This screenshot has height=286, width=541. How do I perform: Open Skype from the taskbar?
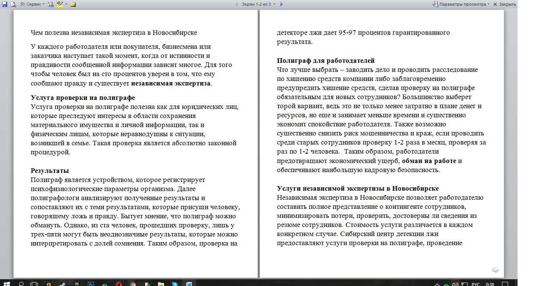tap(175, 284)
